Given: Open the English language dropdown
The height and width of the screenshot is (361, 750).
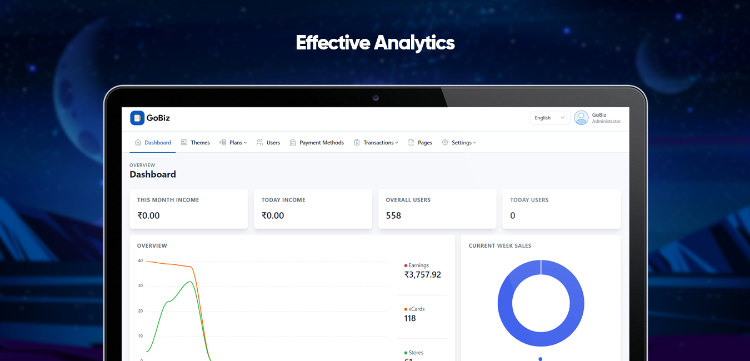Looking at the screenshot, I should click(549, 118).
